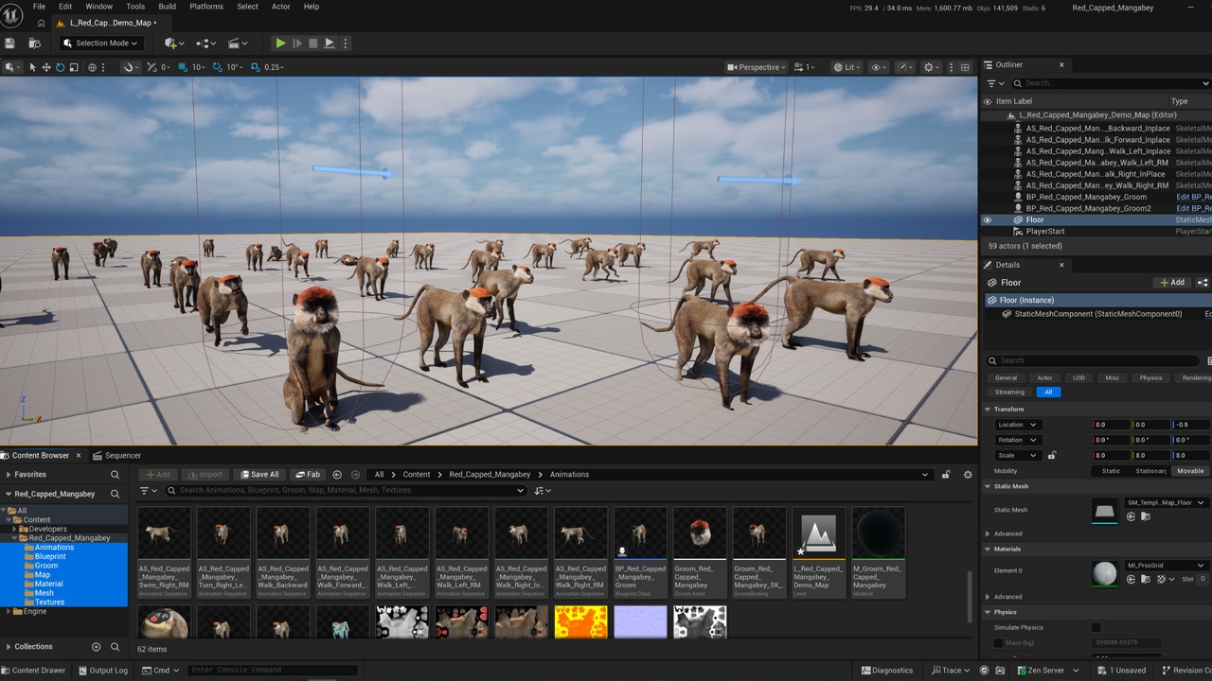Choose the Select objects cursor tool
The height and width of the screenshot is (681, 1212).
coord(32,67)
